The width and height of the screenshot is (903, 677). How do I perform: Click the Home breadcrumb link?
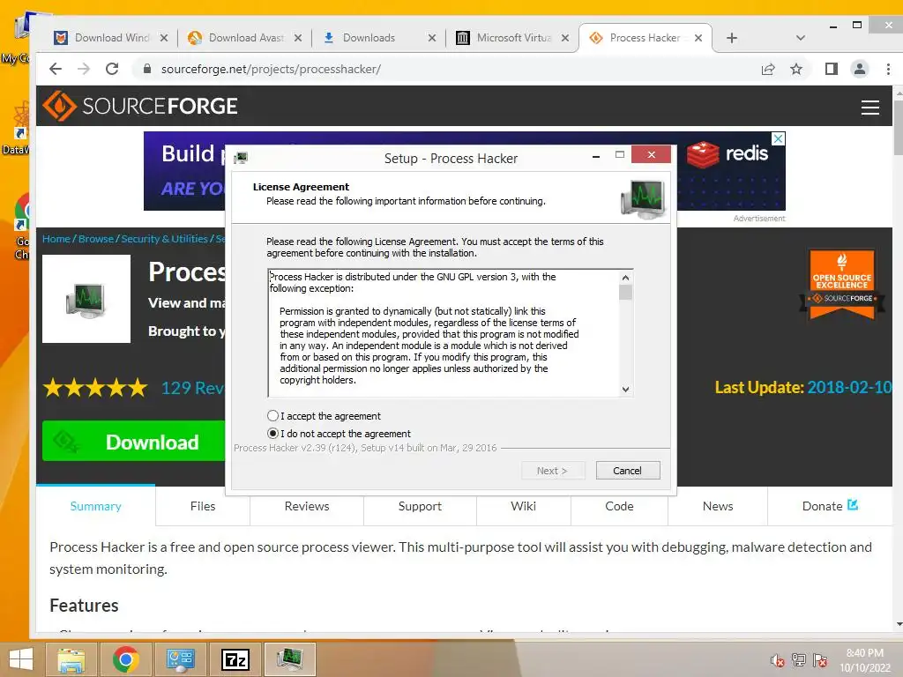(x=56, y=239)
